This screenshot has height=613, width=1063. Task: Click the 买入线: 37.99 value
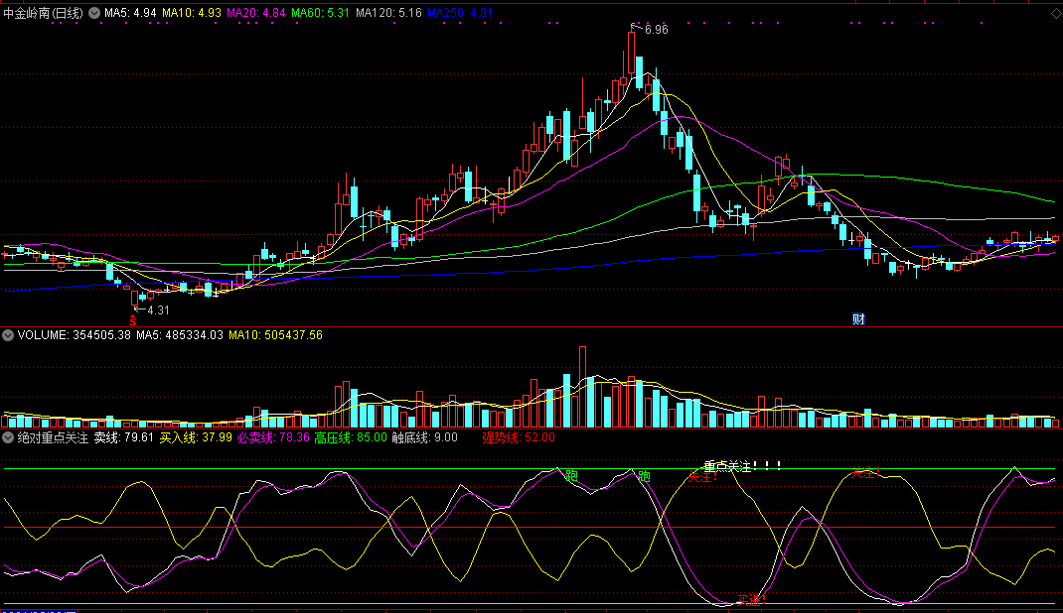click(x=196, y=437)
